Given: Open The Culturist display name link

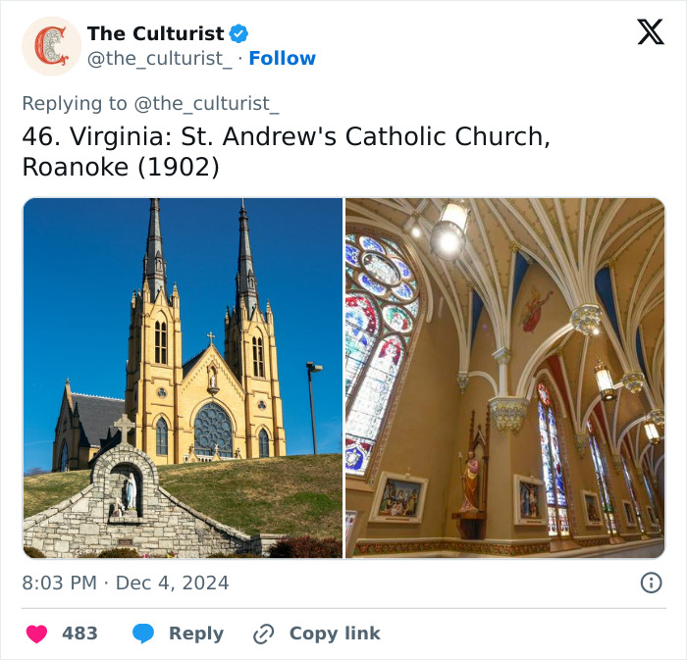Looking at the screenshot, I should [155, 34].
